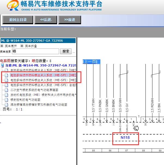164x165 pixels.
Task: Click the 返回主目录 button
Action: [x=18, y=20]
